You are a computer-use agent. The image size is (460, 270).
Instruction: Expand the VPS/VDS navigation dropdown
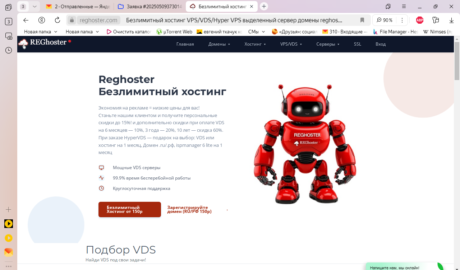(x=291, y=44)
